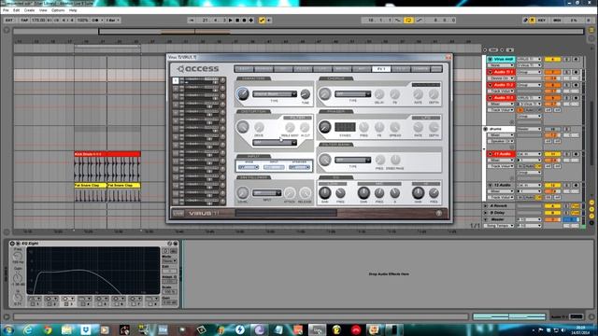This screenshot has width=598, height=336.
Task: Open Google Chrome from taskbar
Action: [48, 329]
